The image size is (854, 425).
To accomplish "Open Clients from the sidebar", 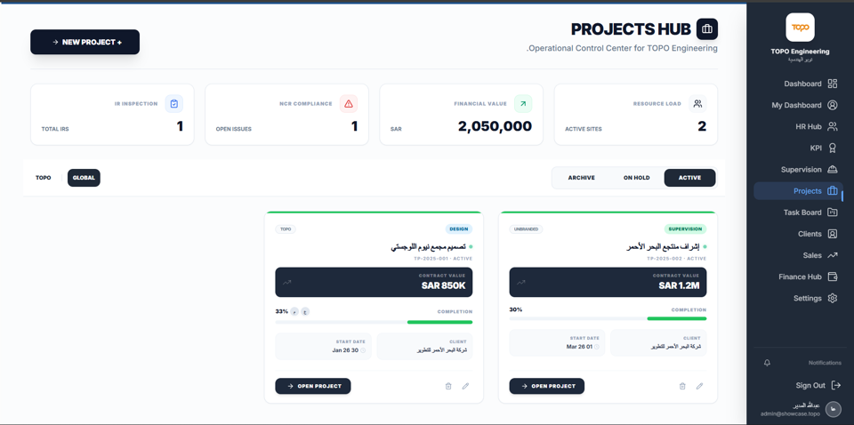I will (797, 234).
